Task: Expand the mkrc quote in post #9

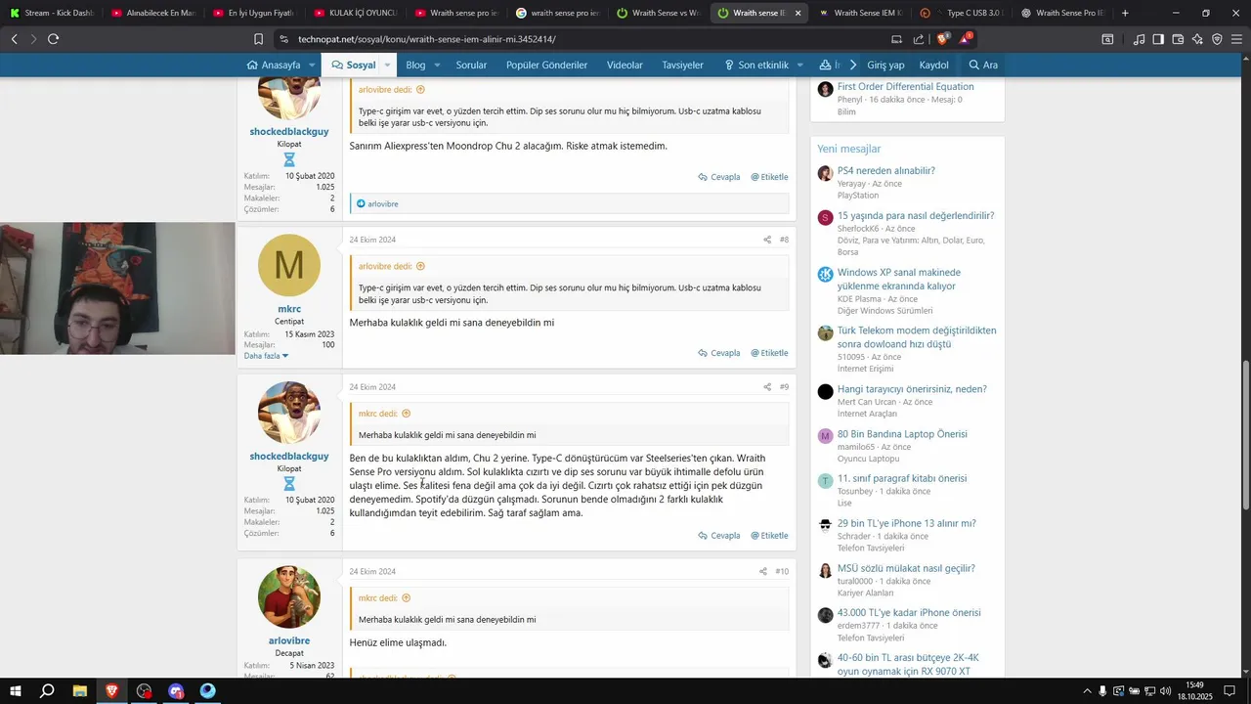Action: [x=407, y=414]
